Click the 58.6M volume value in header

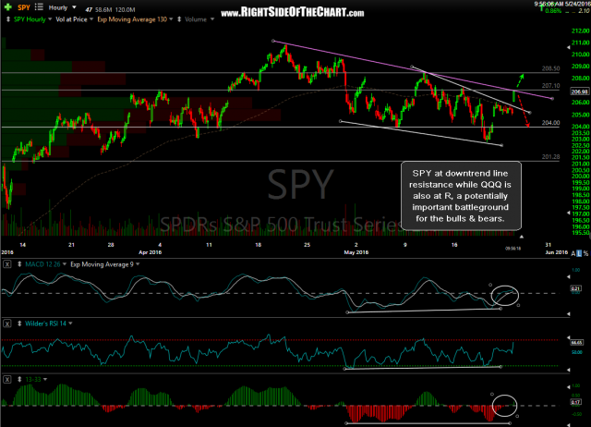pyautogui.click(x=105, y=10)
